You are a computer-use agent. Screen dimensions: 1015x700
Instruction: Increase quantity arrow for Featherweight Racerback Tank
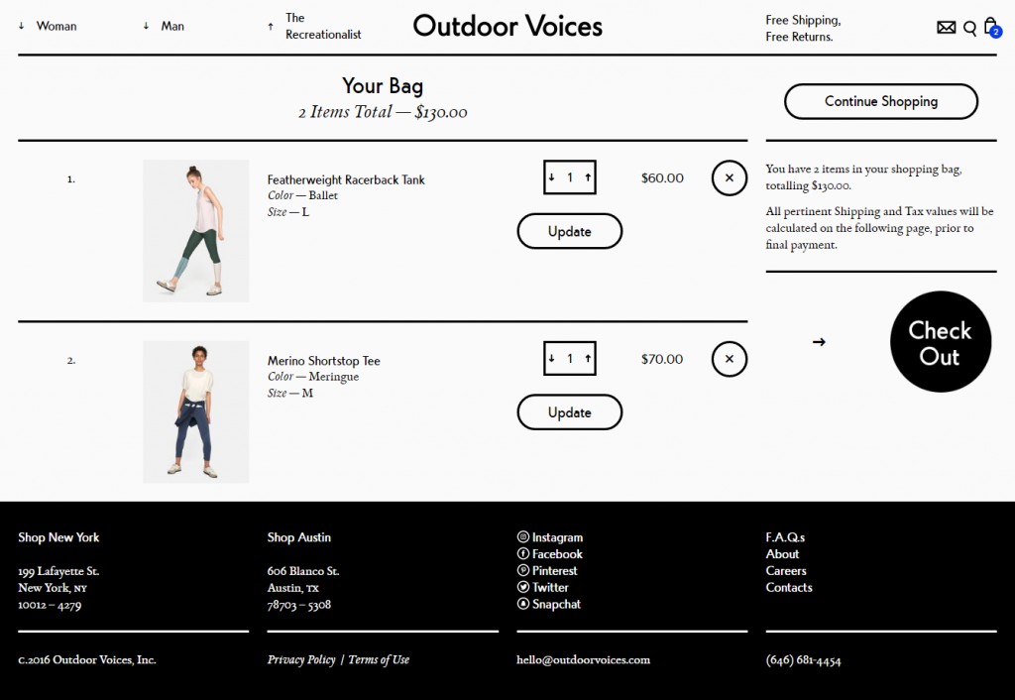click(588, 176)
